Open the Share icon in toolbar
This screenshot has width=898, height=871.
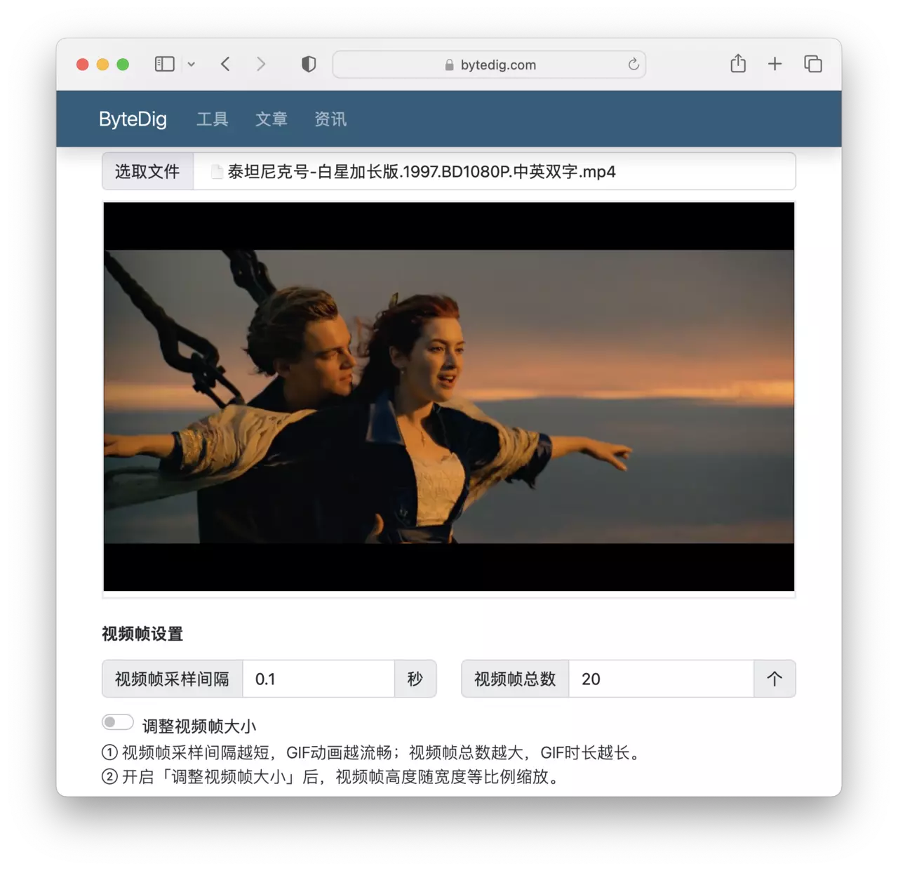(x=738, y=64)
